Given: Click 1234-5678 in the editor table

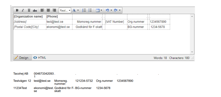Looking at the screenshot, I should [158, 27].
